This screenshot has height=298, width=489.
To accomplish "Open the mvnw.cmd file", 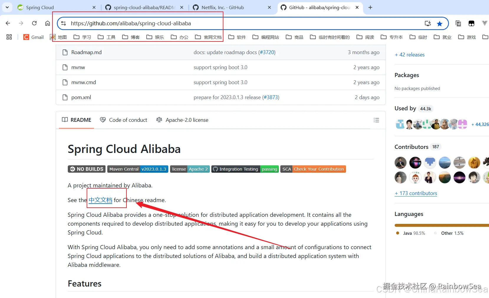I will pyautogui.click(x=83, y=82).
